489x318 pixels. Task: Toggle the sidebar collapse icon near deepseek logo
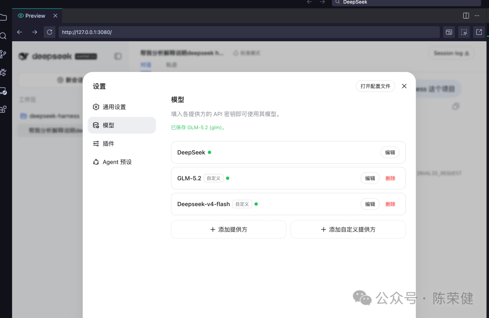click(118, 56)
